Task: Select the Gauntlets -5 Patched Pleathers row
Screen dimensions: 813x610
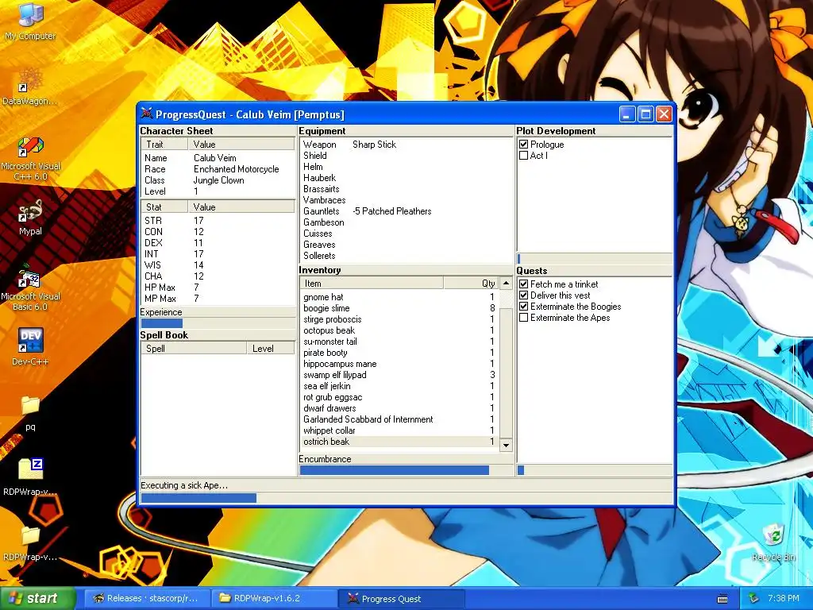Action: (x=406, y=211)
